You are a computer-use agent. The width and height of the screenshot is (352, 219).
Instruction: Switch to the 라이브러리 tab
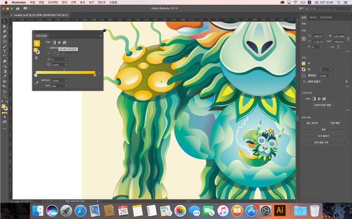326,17
